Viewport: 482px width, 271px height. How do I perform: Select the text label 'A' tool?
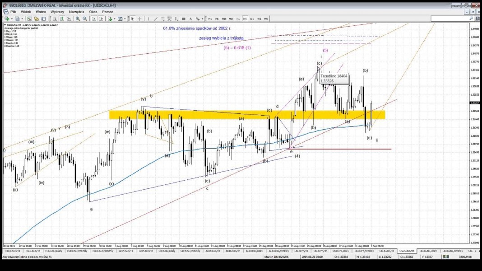190,19
